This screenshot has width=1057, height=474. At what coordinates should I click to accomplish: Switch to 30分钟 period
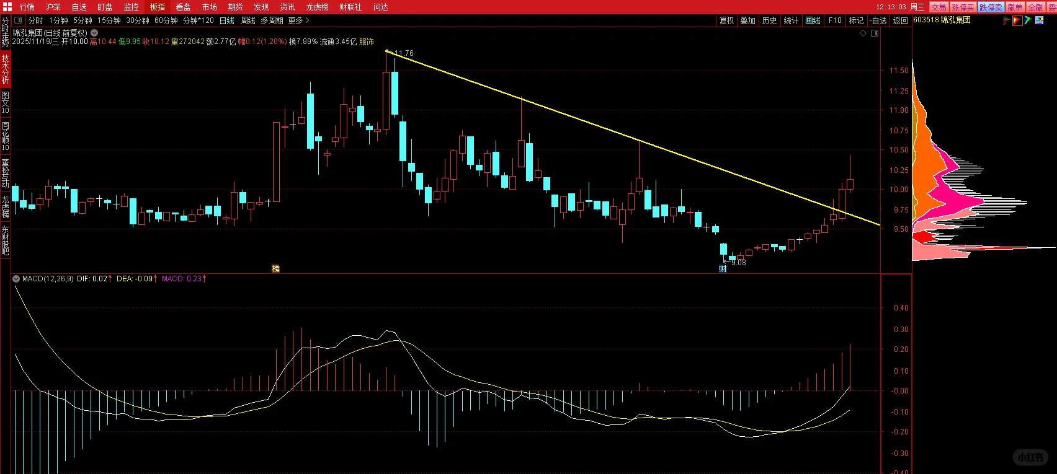[138, 20]
